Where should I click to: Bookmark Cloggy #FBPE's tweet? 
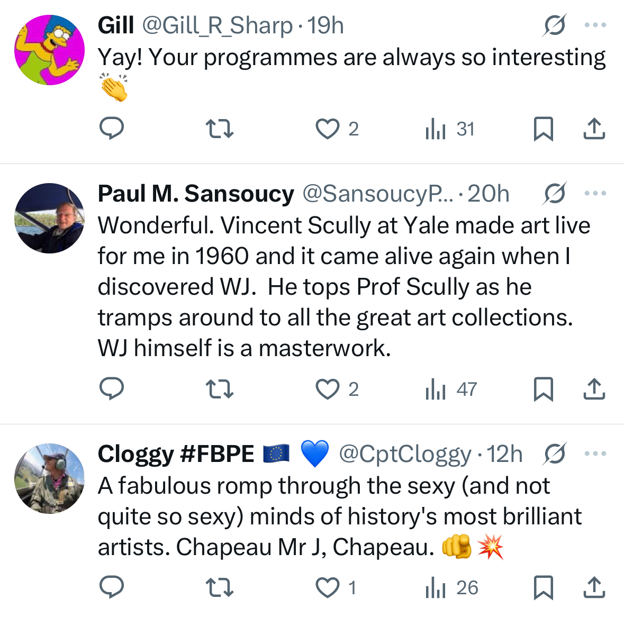(x=543, y=587)
